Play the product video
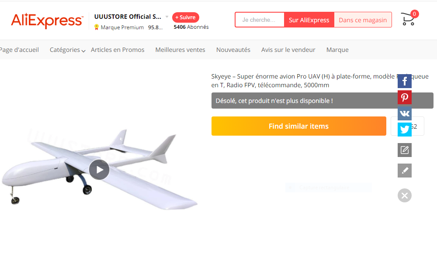This screenshot has height=263, width=437. (99, 170)
